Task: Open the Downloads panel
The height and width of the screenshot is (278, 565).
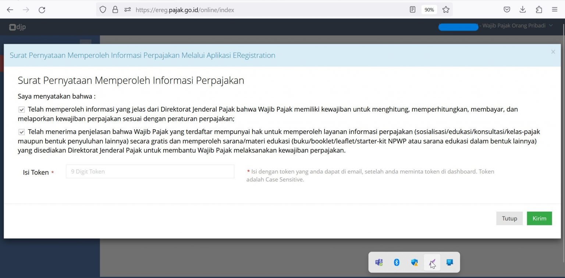Action: [x=523, y=10]
